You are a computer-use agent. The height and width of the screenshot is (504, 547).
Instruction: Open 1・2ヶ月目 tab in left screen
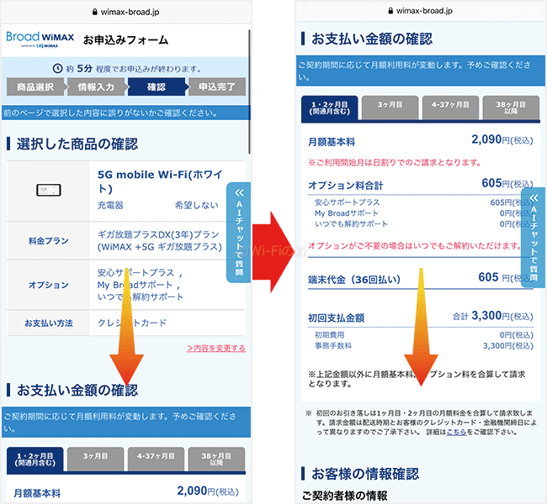pyautogui.click(x=35, y=459)
